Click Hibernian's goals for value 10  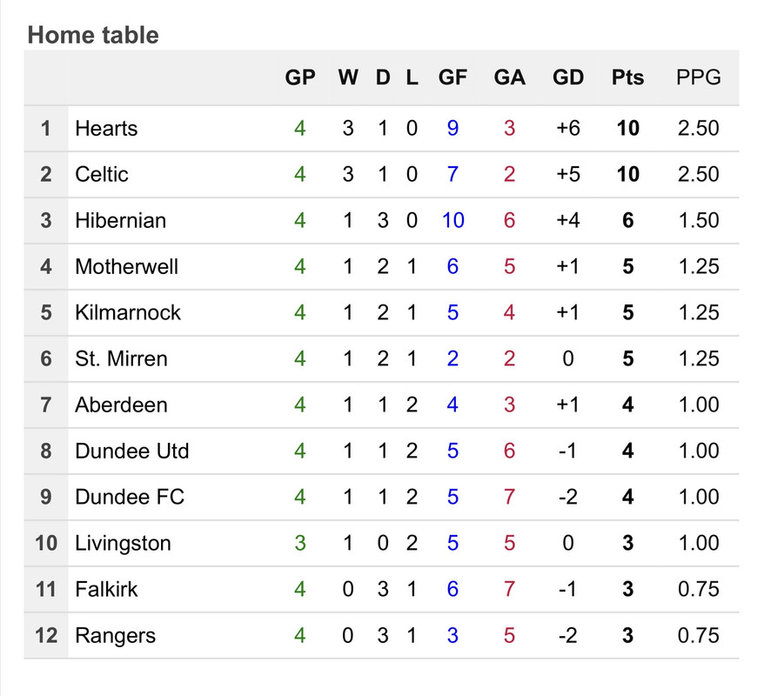pyautogui.click(x=452, y=221)
